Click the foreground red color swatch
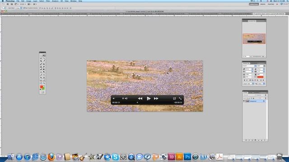289x162 pixels. coord(42,86)
